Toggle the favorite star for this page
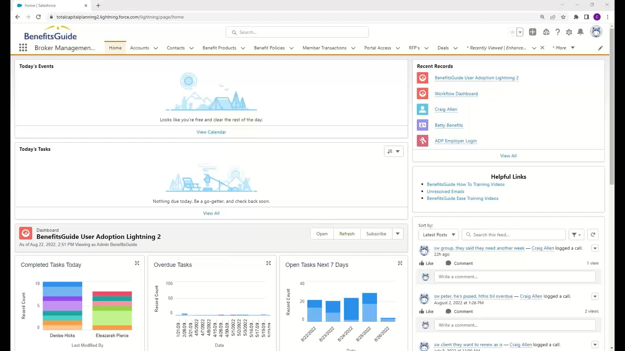 click(x=512, y=32)
